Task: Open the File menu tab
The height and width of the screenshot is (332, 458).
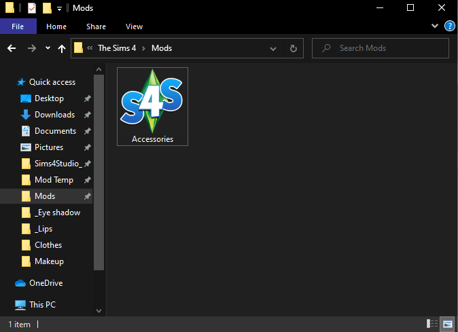Action: [18, 26]
